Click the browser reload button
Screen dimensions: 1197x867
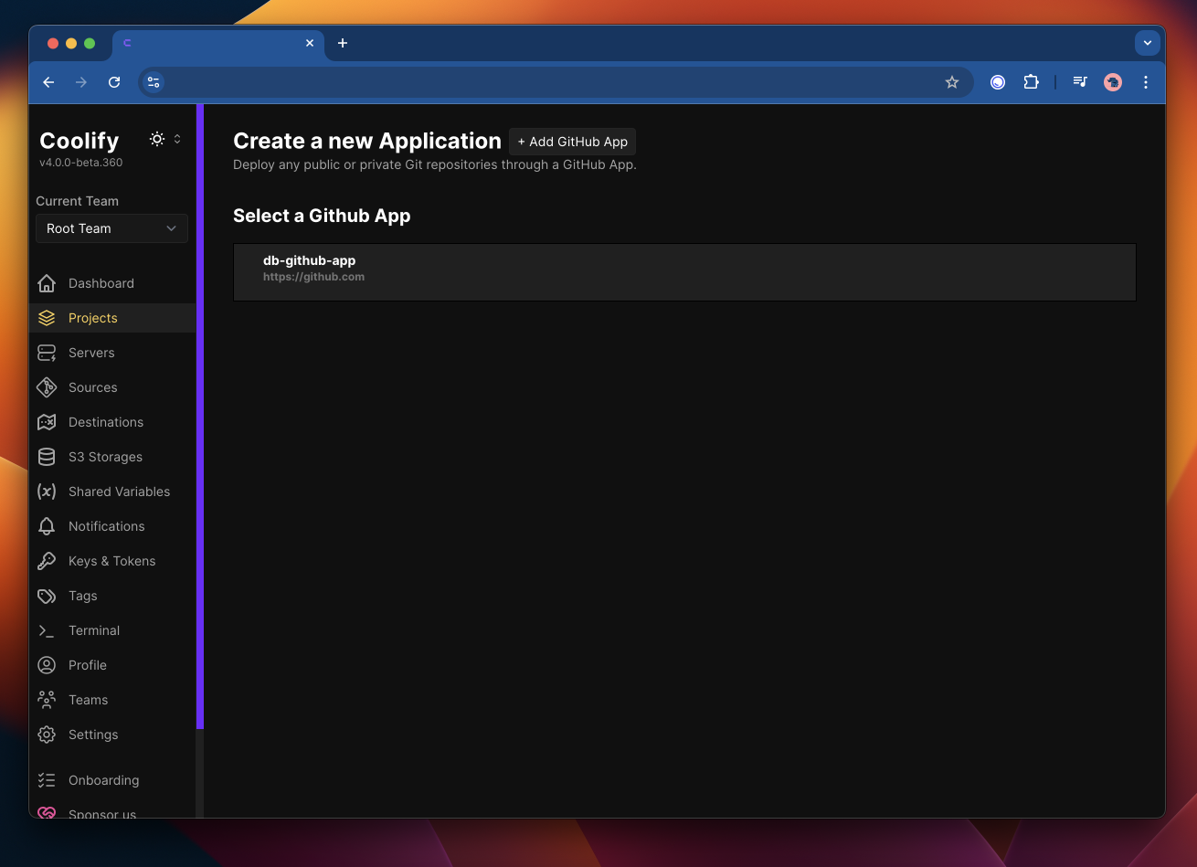pyautogui.click(x=114, y=82)
